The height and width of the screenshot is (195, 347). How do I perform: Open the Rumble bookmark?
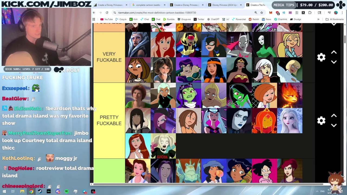point(169,19)
